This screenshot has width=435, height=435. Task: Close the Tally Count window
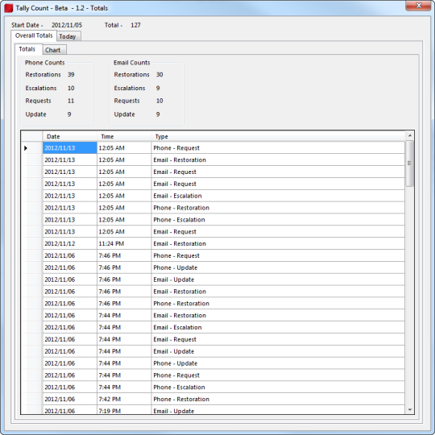tap(418, 6)
